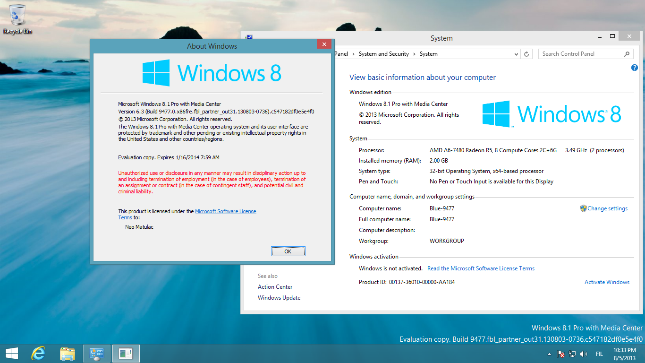Click the 2.00 GB installed memory value

440,161
